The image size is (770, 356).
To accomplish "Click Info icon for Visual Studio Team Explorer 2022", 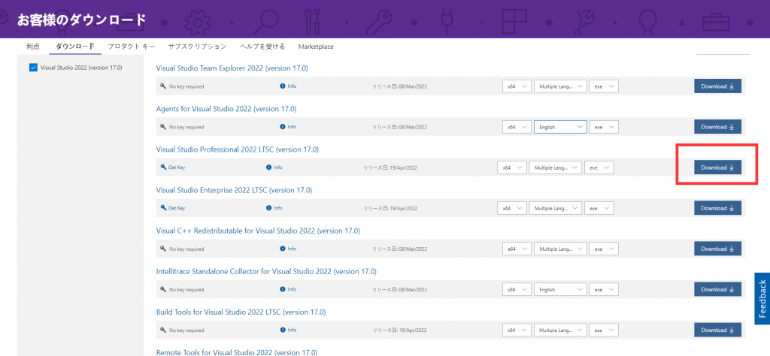I will click(x=283, y=86).
